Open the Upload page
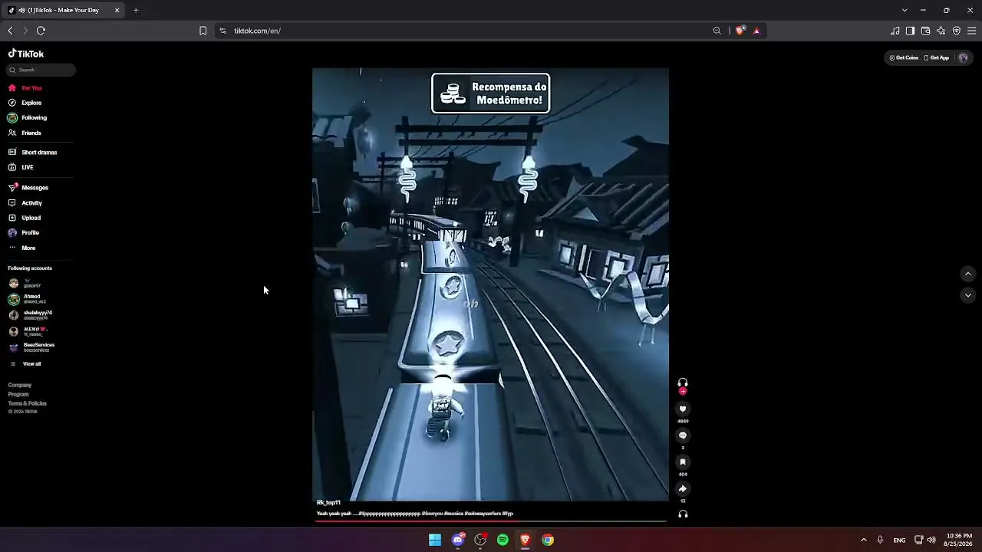The height and width of the screenshot is (552, 982). click(x=25, y=218)
